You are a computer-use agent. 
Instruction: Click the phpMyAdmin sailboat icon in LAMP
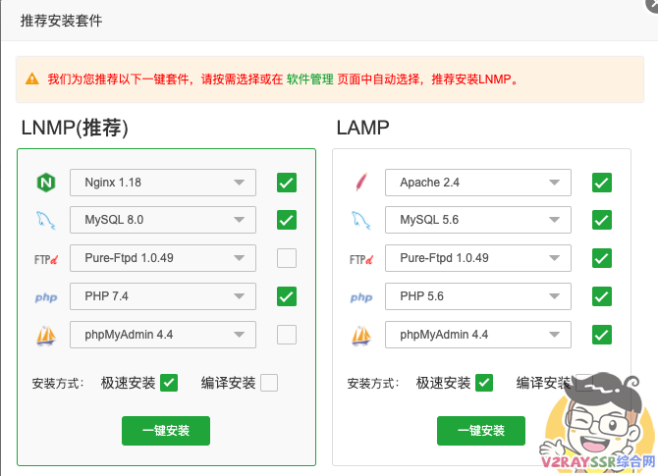coord(360,336)
